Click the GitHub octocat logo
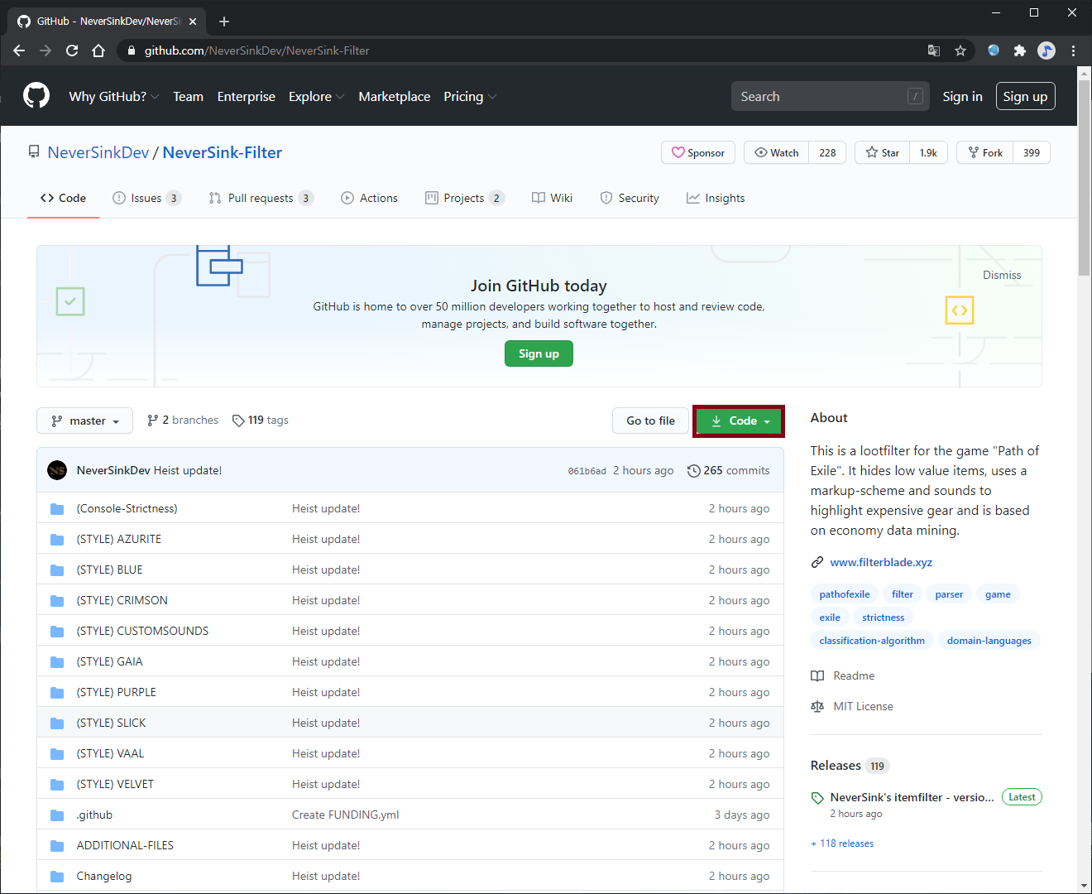 [36, 96]
